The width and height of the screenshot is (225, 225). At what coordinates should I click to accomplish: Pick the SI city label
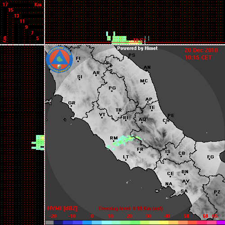[x=80, y=77]
